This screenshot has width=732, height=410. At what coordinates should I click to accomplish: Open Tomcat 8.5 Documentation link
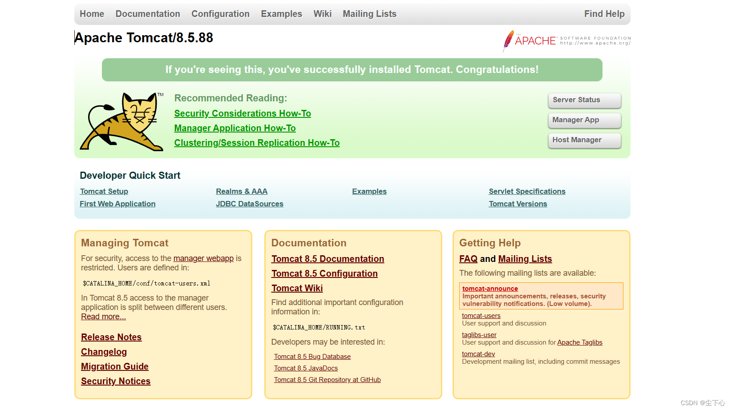(328, 259)
